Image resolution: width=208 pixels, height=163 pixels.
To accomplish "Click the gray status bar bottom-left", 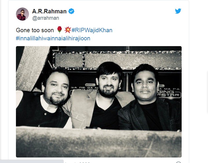I will [32, 161].
